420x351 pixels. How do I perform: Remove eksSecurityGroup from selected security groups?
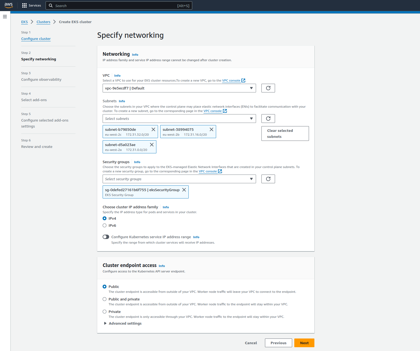184,190
